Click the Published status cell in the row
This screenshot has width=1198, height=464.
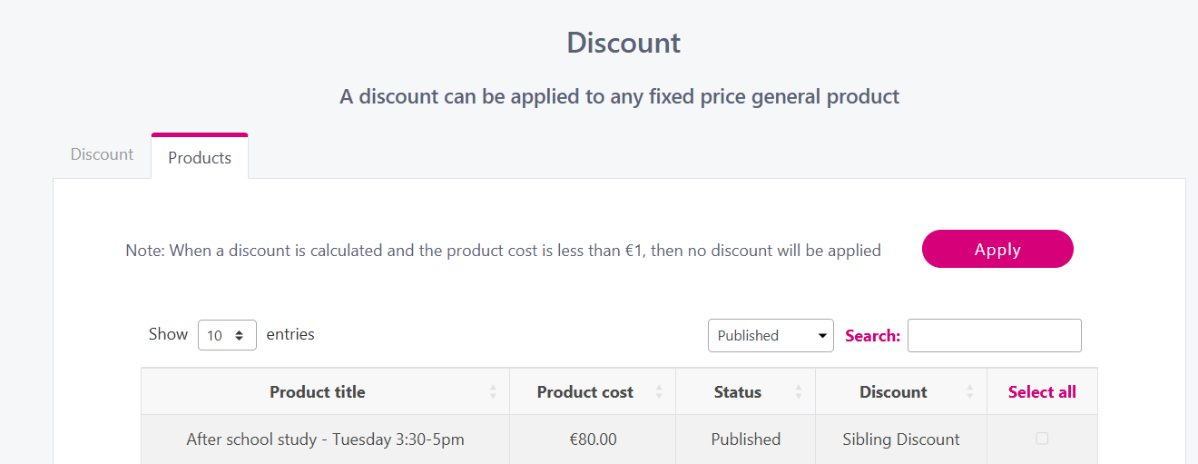(x=745, y=439)
